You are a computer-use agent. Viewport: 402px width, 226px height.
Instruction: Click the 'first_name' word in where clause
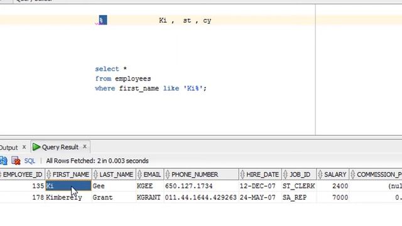[139, 89]
